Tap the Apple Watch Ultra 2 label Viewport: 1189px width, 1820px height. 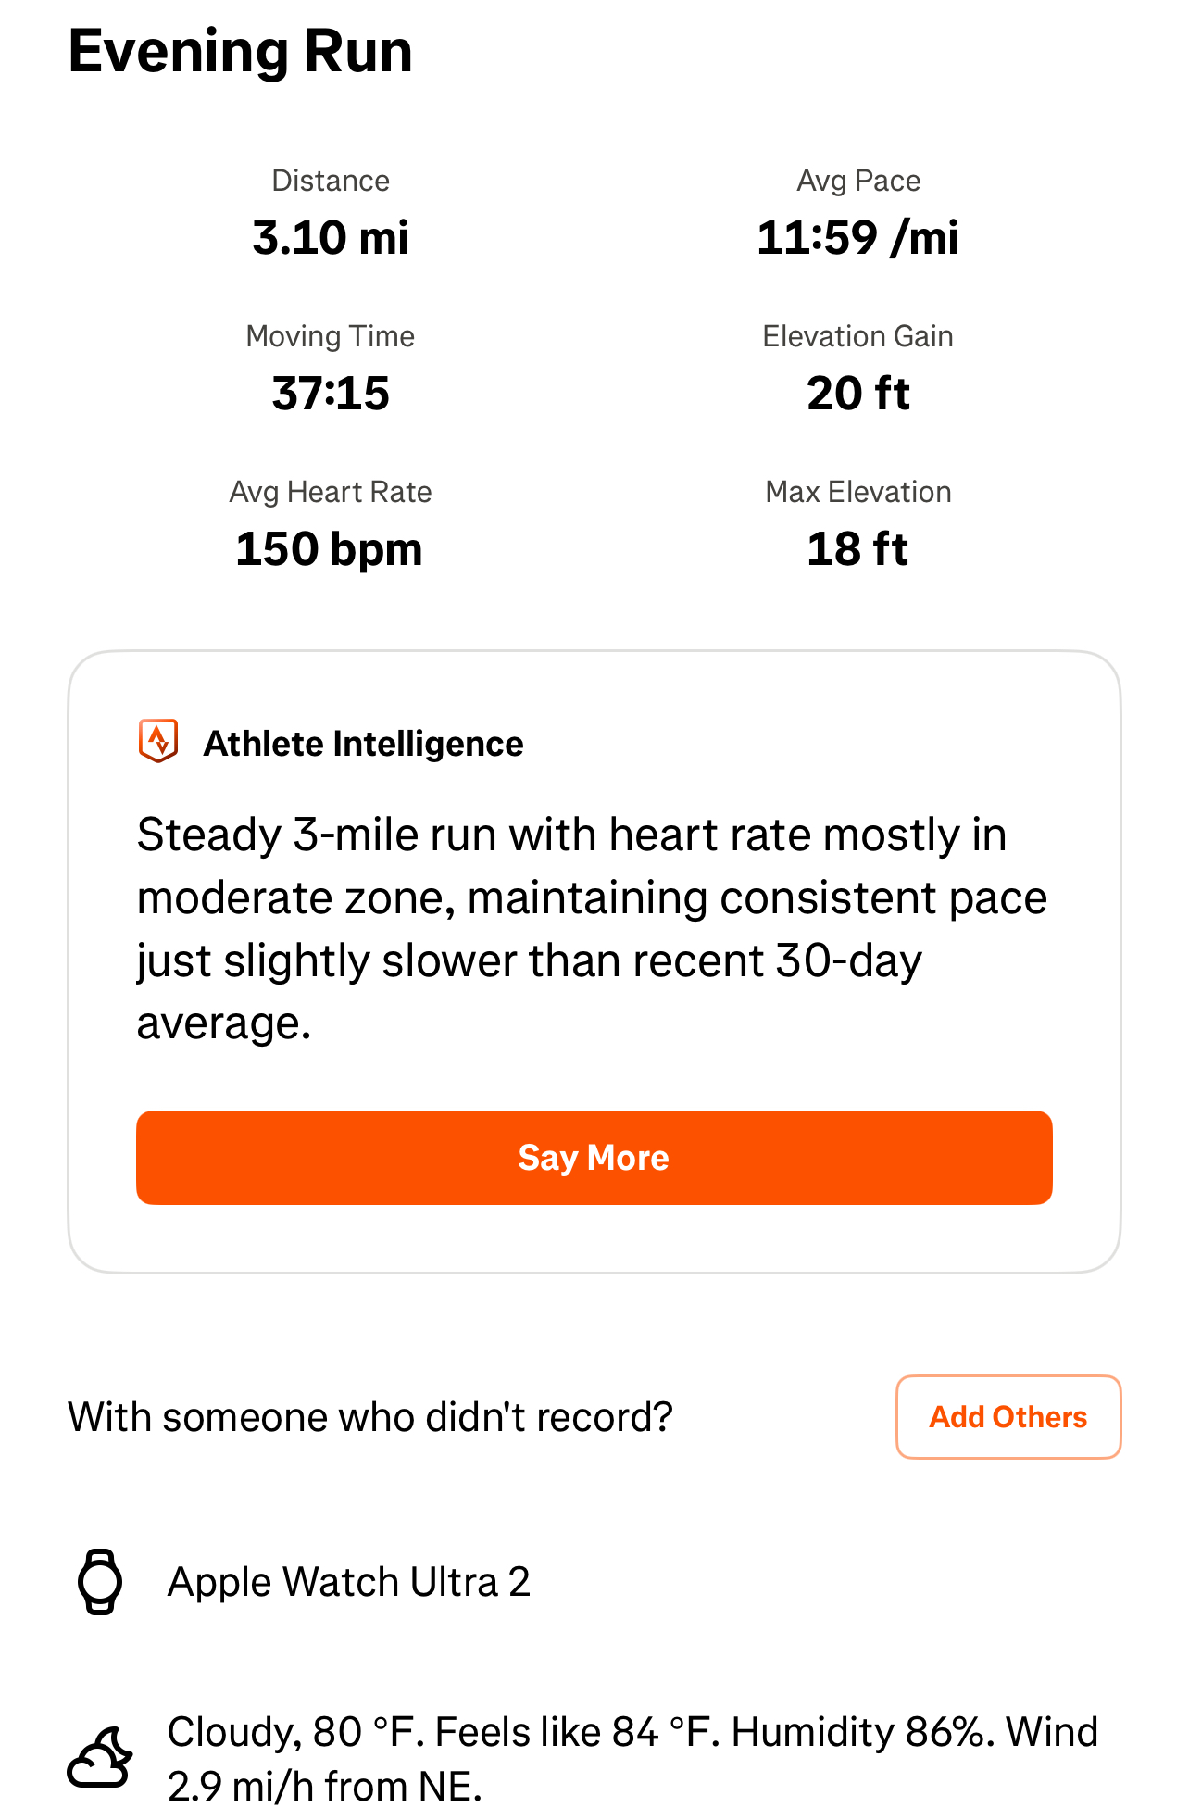tap(349, 1582)
